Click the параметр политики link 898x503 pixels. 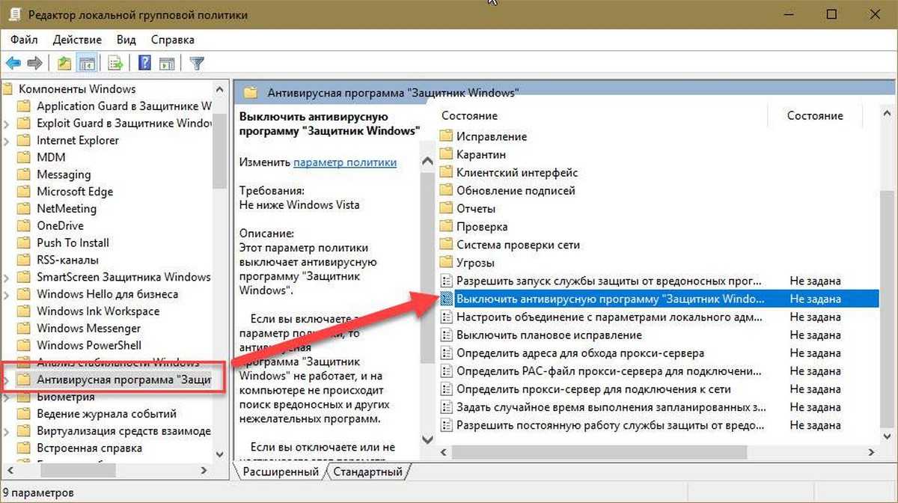pyautogui.click(x=344, y=162)
